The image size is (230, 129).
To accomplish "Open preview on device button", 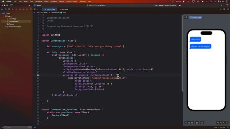I will 202,123.
